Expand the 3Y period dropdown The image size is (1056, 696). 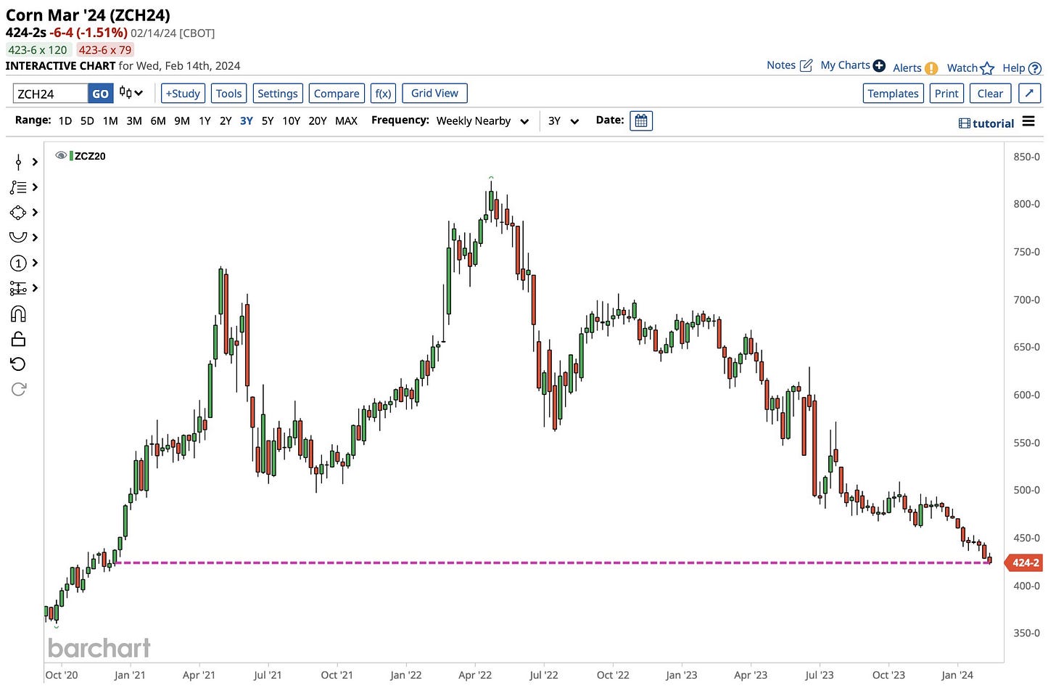pyautogui.click(x=564, y=121)
